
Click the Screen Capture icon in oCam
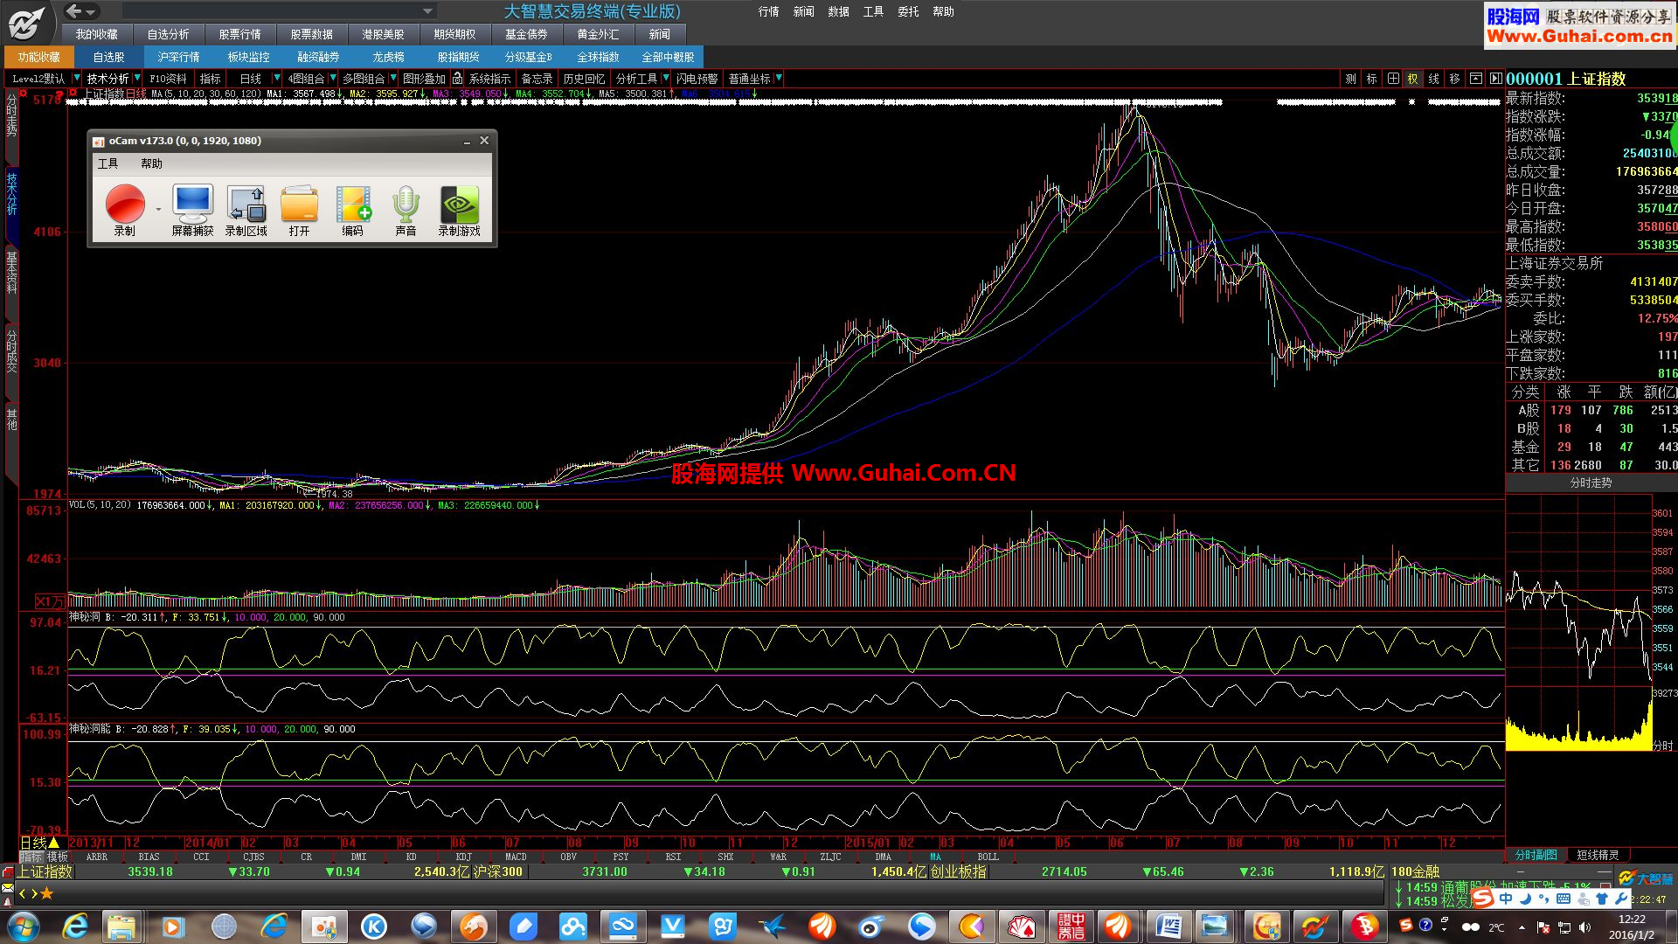pos(192,204)
